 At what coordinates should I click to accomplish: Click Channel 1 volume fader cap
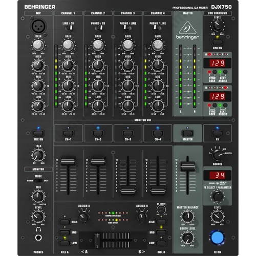(68, 161)
